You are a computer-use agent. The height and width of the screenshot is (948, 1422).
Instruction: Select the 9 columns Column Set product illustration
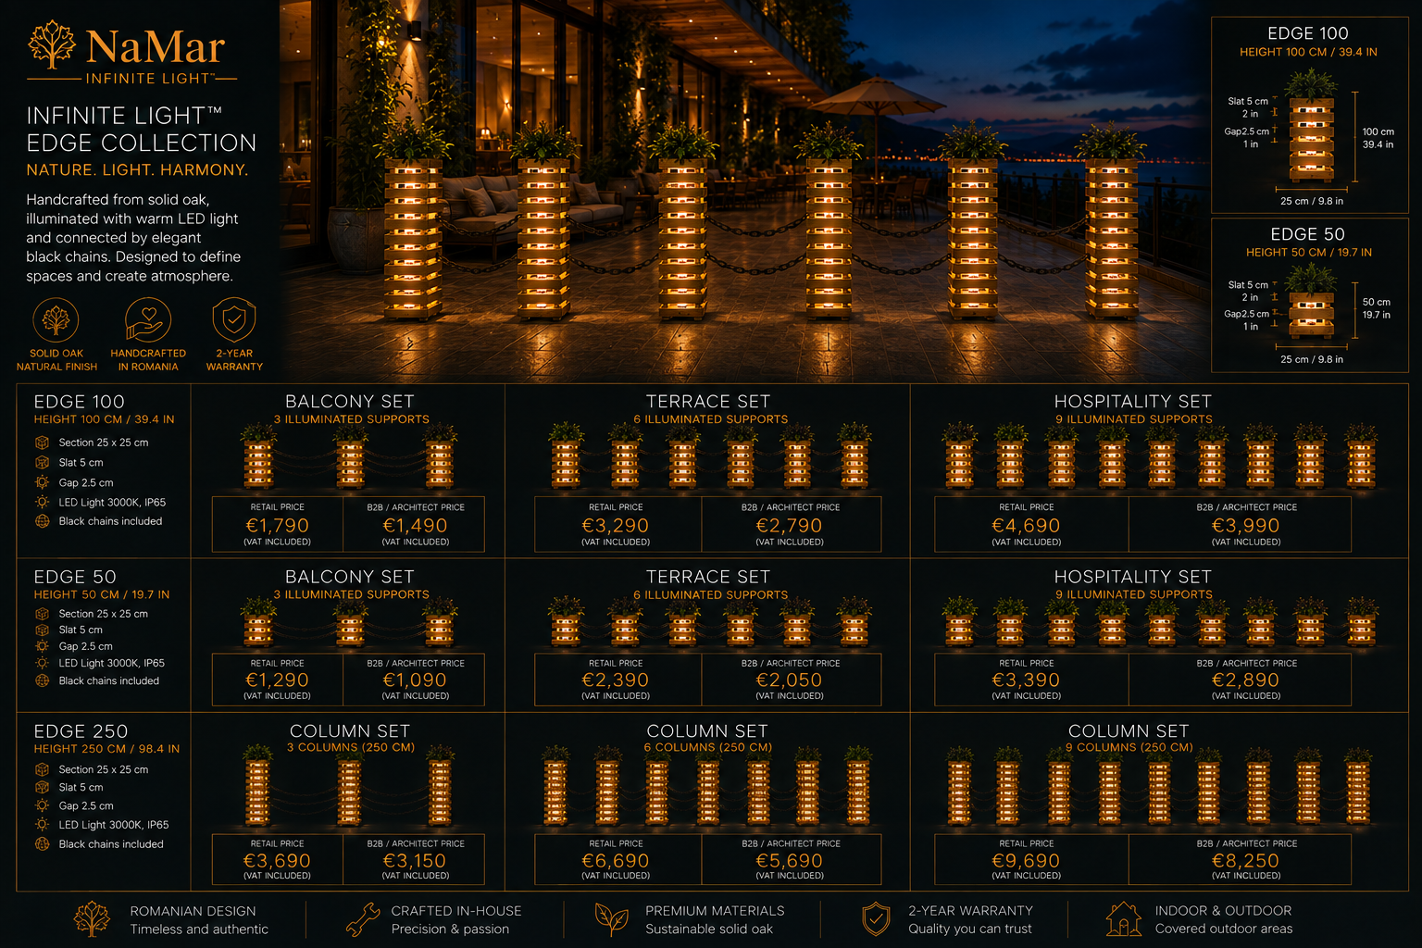[1159, 787]
